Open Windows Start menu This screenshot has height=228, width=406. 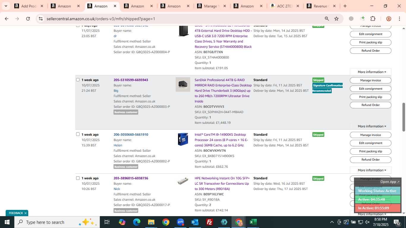[x=7, y=222]
